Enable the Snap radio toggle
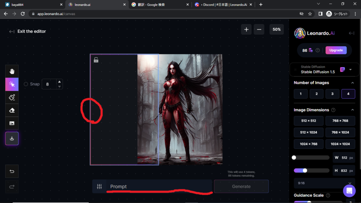Image resolution: width=361 pixels, height=203 pixels. [26, 84]
